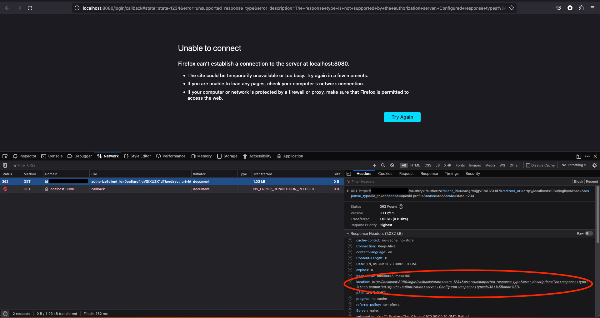Click the Resend button
600x318 pixels.
(x=592, y=181)
